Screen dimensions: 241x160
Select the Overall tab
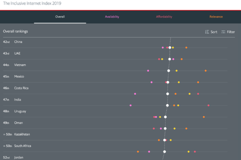click(x=60, y=17)
